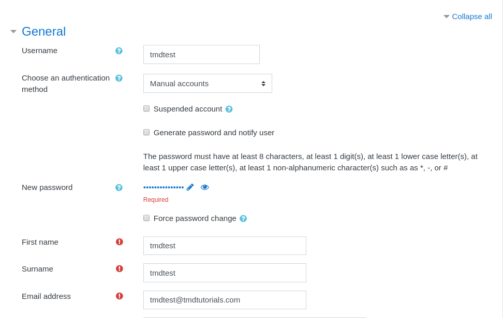Reveal the password with the eye icon
This screenshot has height=318, width=503.
205,187
